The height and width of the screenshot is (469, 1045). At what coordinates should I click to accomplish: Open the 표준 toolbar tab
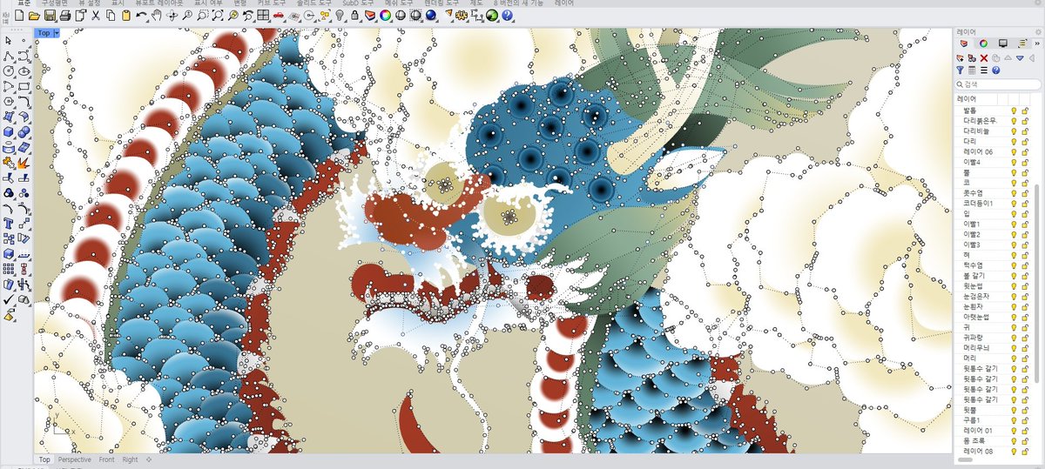coord(25,3)
